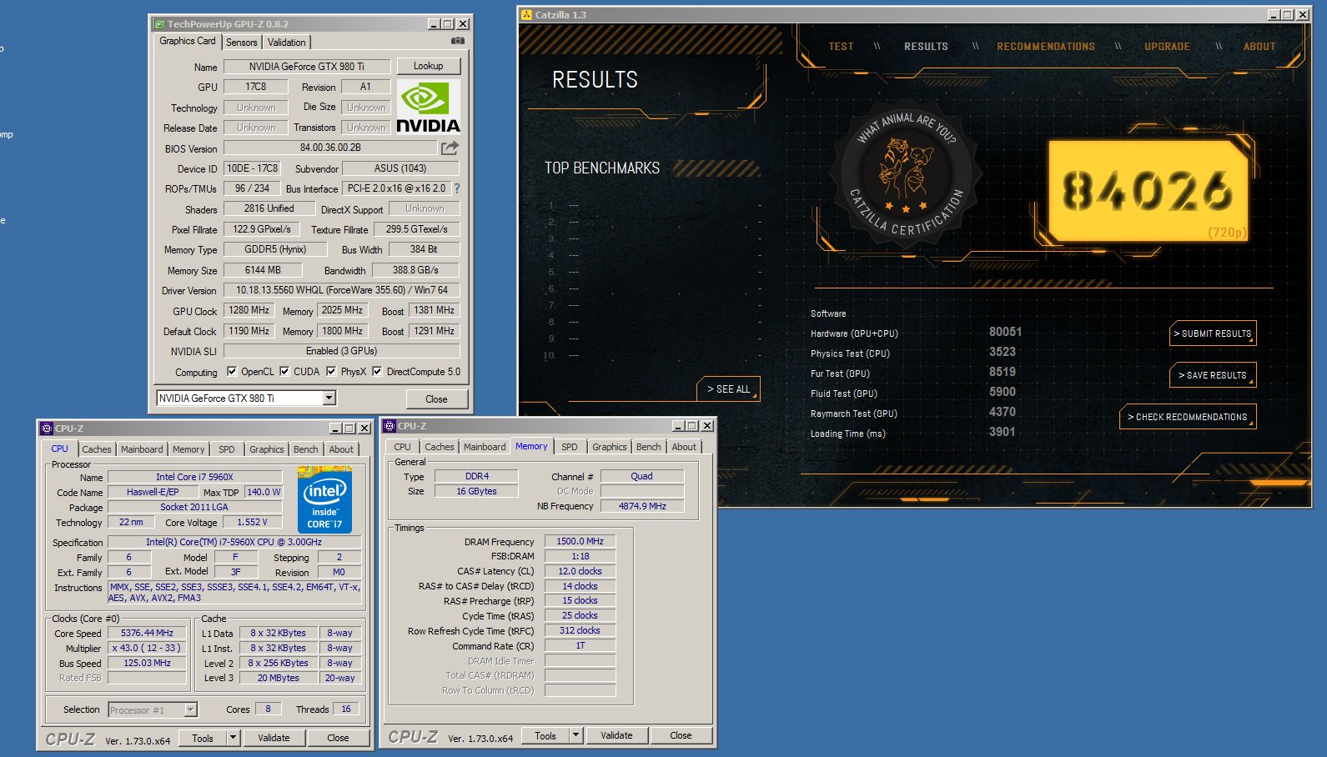Image resolution: width=1327 pixels, height=757 pixels.
Task: Switch to the Sensors tab in GPU-Z
Action: [242, 43]
